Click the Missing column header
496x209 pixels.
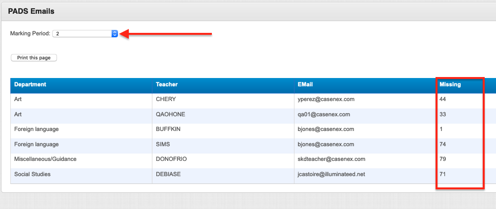point(450,84)
